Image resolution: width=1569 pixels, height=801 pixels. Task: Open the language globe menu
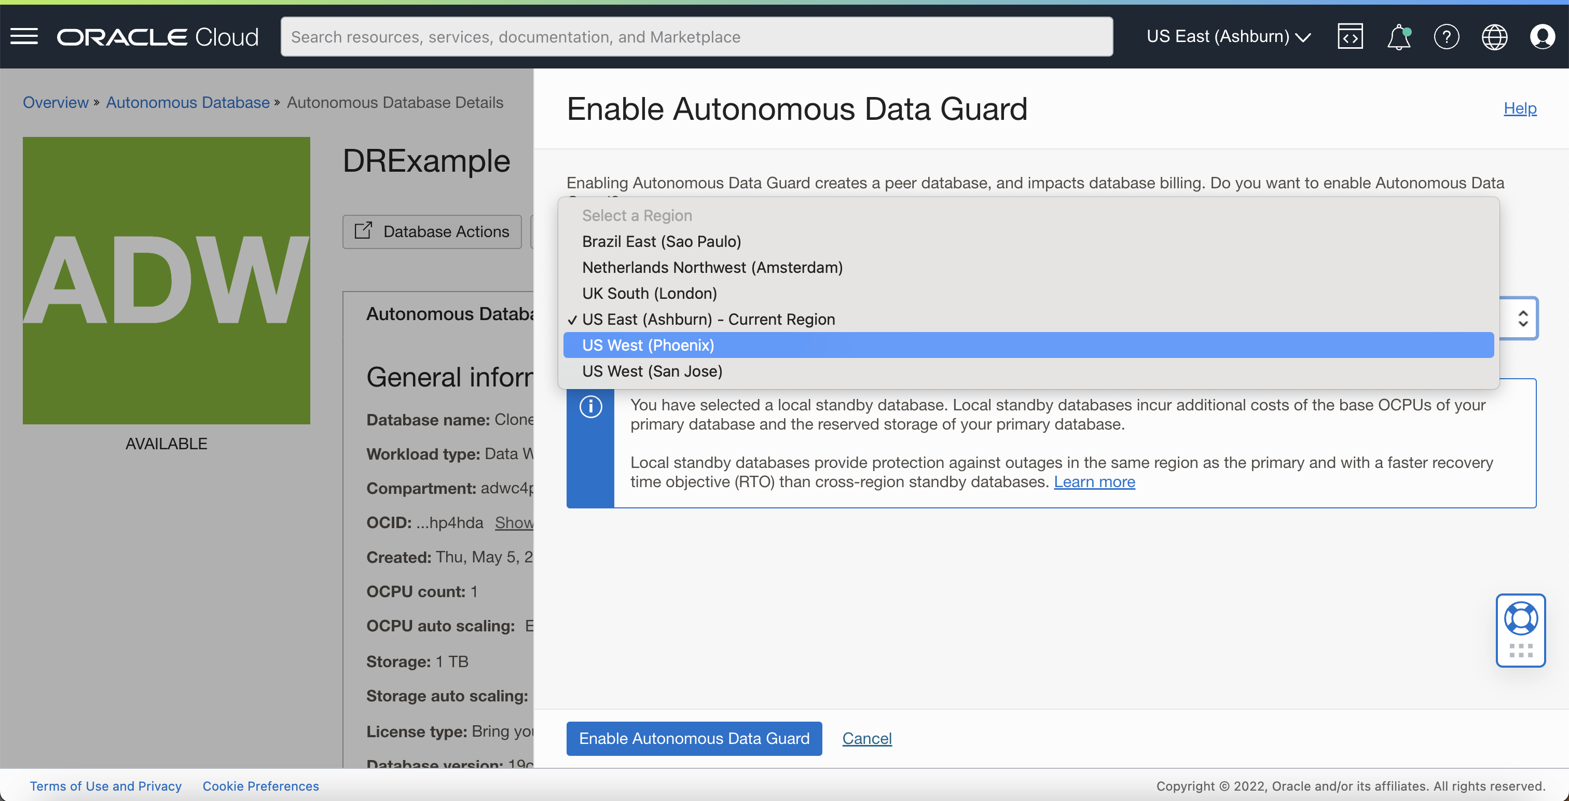coord(1494,36)
